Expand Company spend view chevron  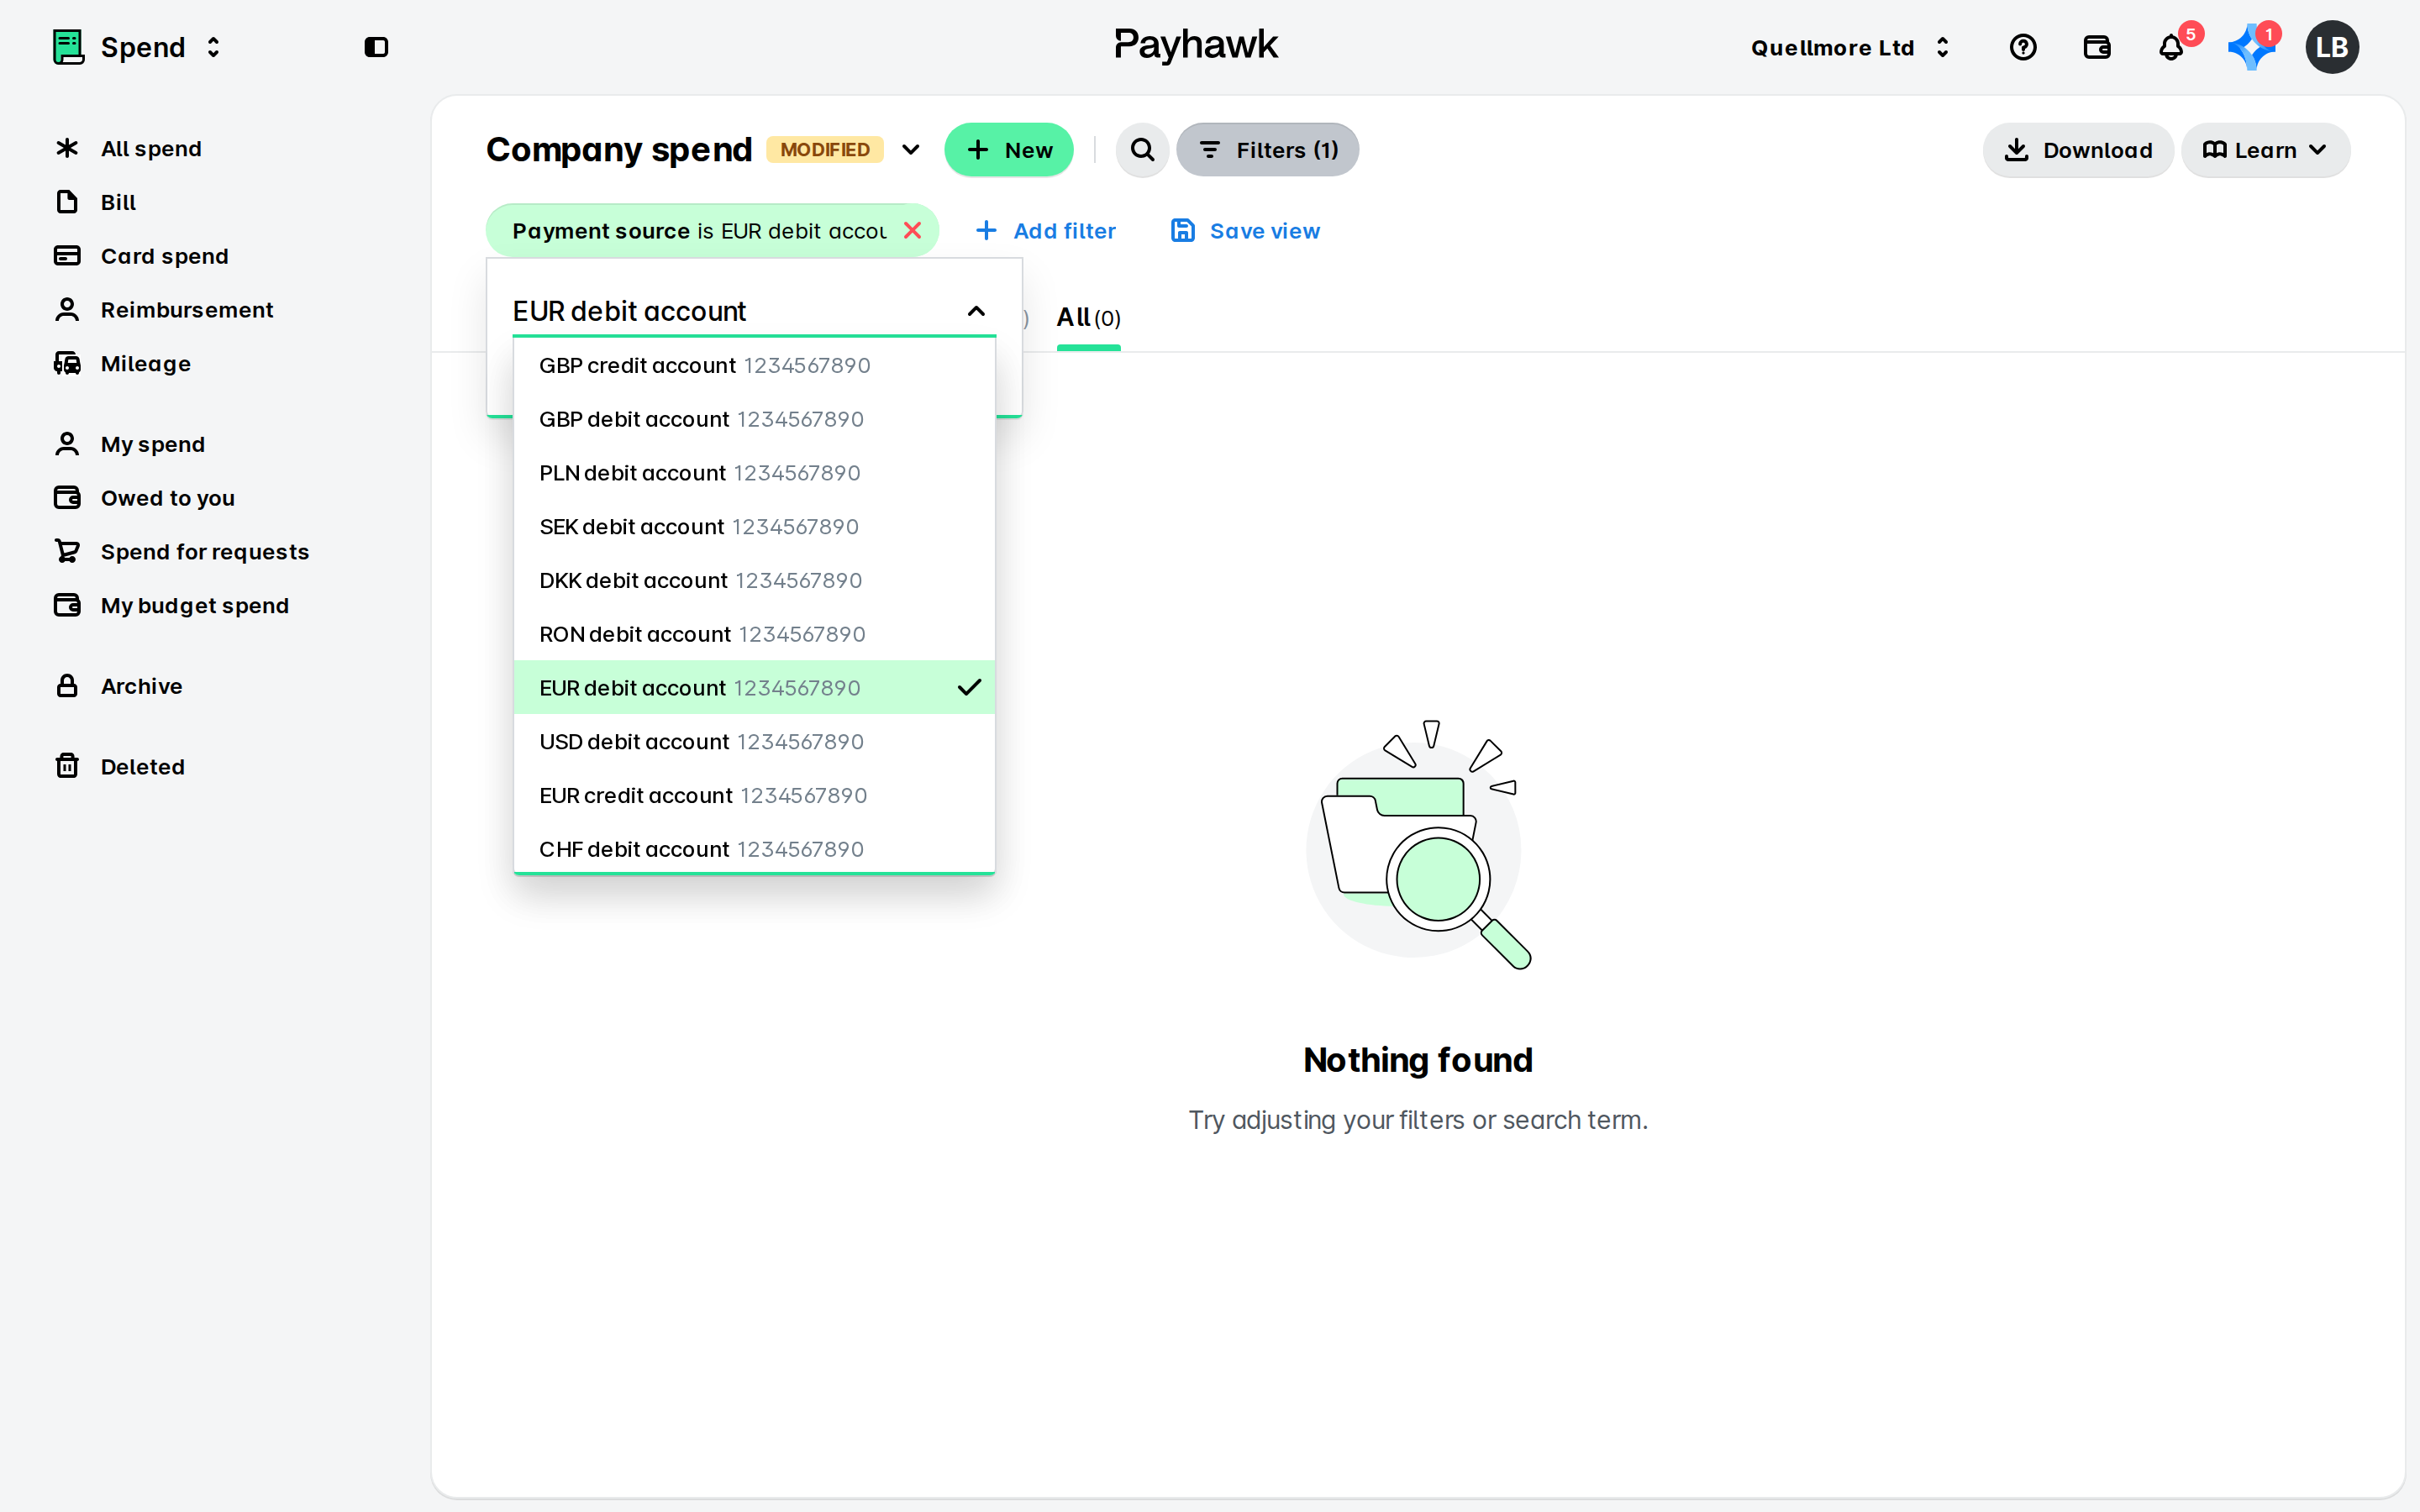pyautogui.click(x=910, y=150)
